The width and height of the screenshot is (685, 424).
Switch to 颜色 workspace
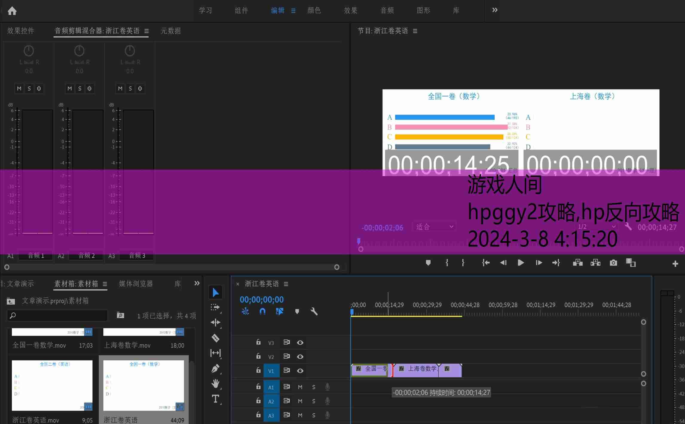coord(314,10)
